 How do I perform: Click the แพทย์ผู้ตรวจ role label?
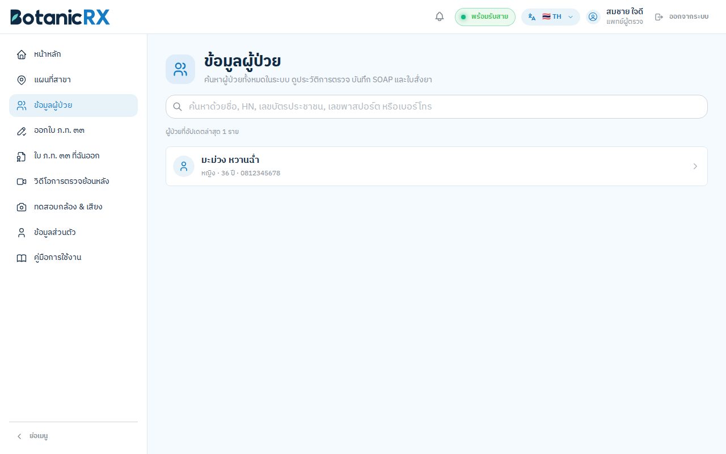pyautogui.click(x=624, y=22)
